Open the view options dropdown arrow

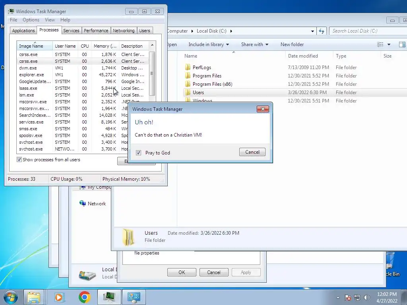(389, 44)
